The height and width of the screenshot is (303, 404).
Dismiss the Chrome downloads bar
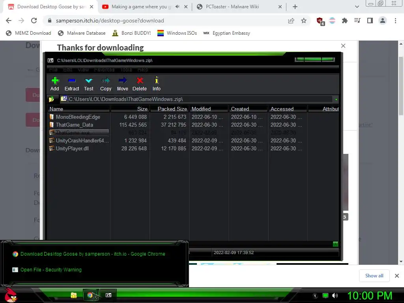pyautogui.click(x=397, y=276)
